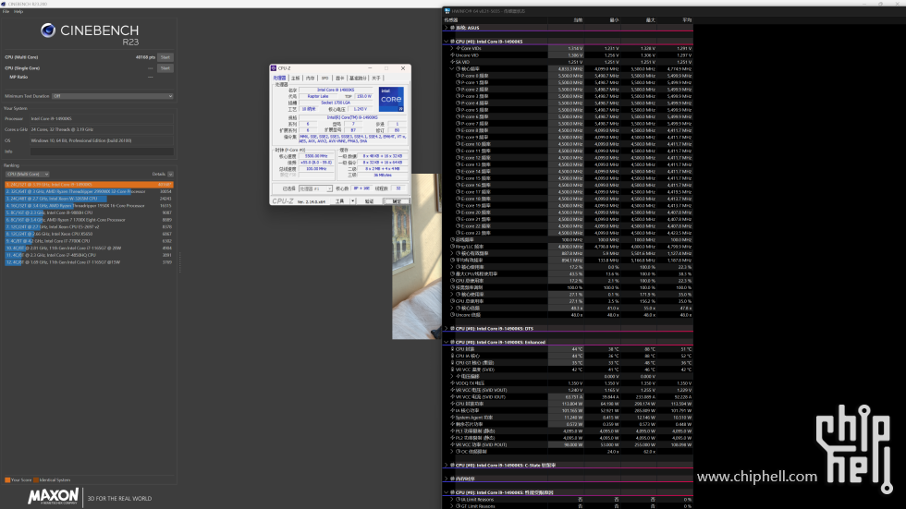Switch to CPU-Z processor tab
Image resolution: width=906 pixels, height=509 pixels.
pyautogui.click(x=279, y=78)
